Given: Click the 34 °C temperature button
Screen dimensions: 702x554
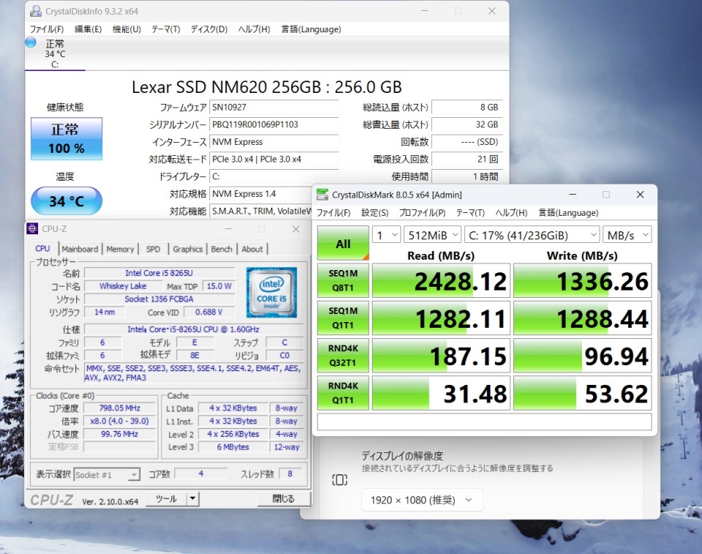Looking at the screenshot, I should pos(67,201).
